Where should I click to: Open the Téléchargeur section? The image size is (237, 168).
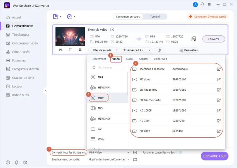pyautogui.click(x=18, y=34)
